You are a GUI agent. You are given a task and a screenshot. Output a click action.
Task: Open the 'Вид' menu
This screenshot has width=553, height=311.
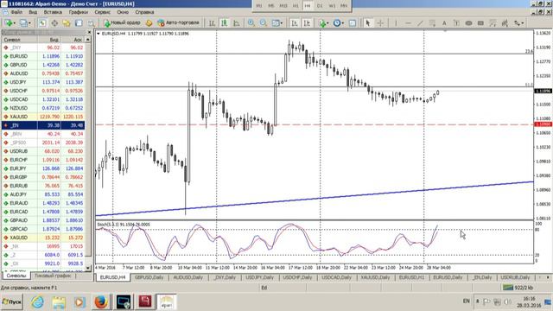pyautogui.click(x=33, y=12)
